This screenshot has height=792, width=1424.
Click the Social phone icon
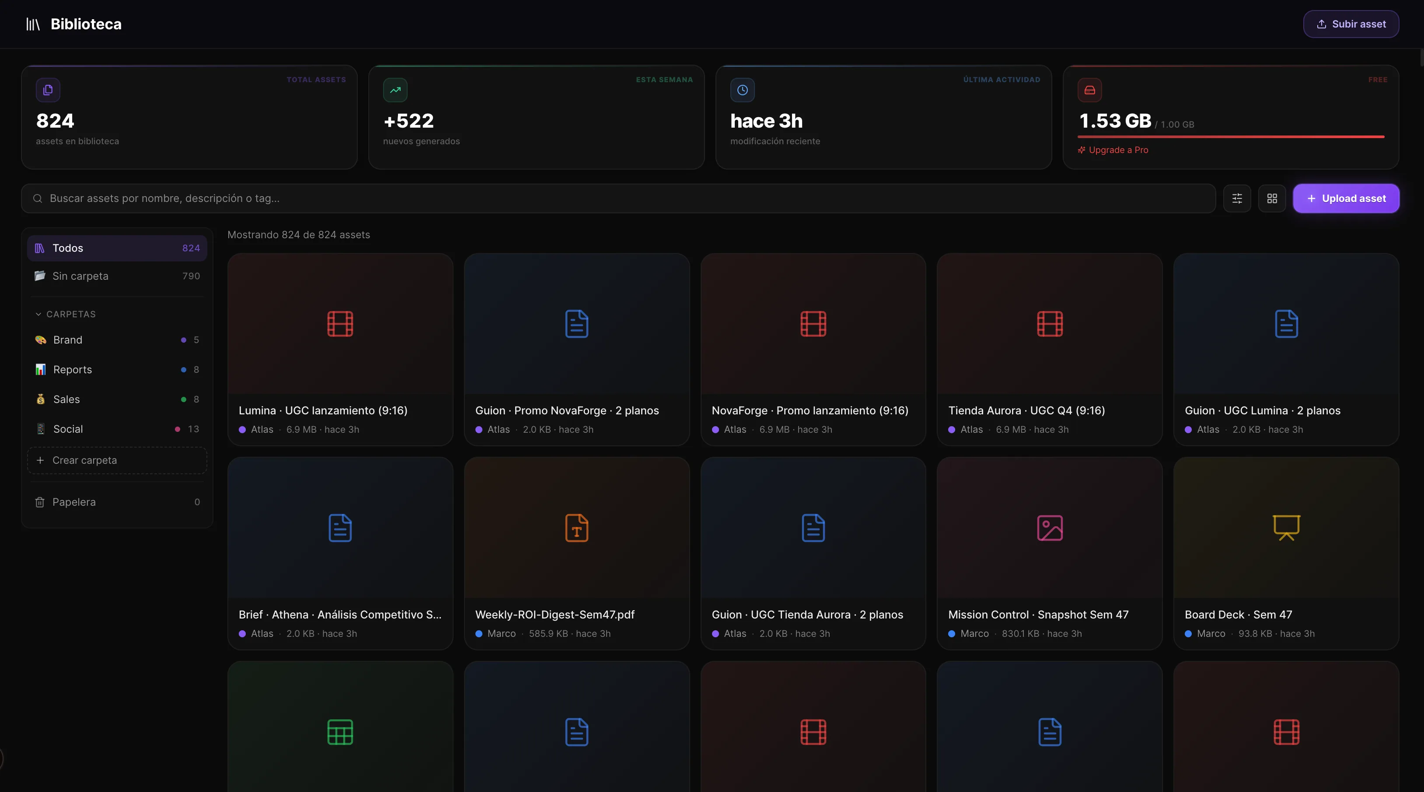(40, 429)
